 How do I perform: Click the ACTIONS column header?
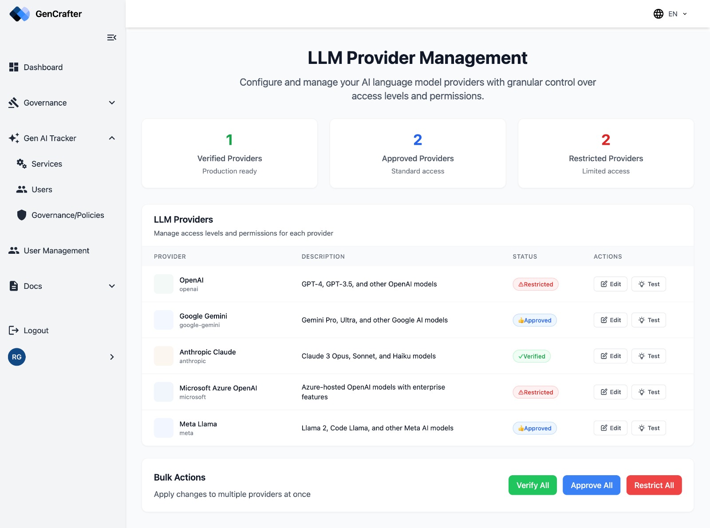(x=608, y=256)
